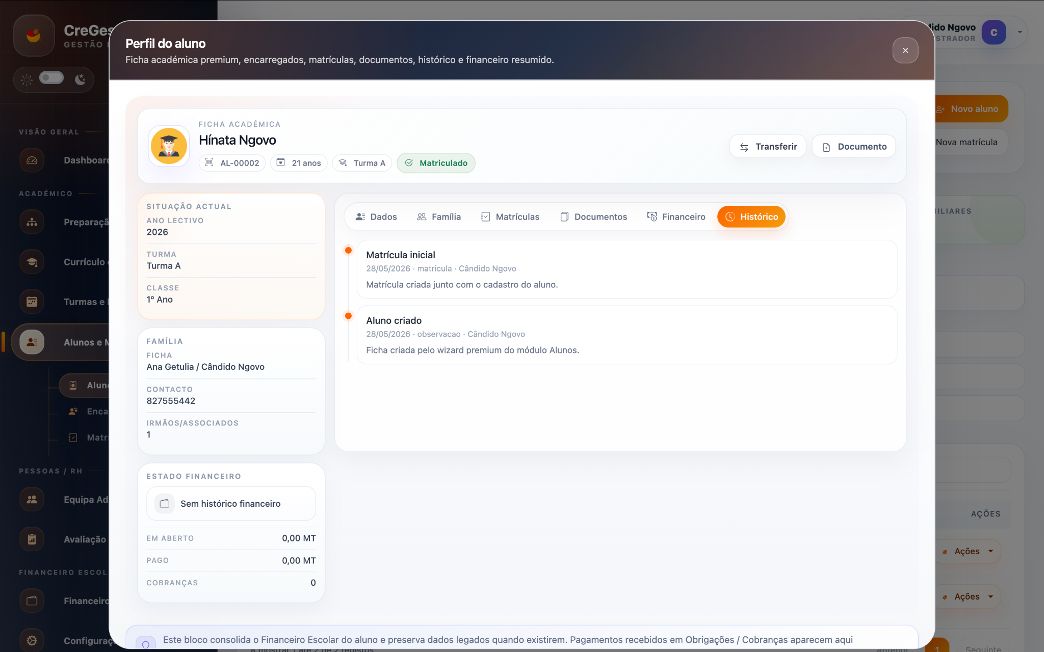Click the CreGes logo in sidebar
The width and height of the screenshot is (1044, 652).
tap(34, 35)
